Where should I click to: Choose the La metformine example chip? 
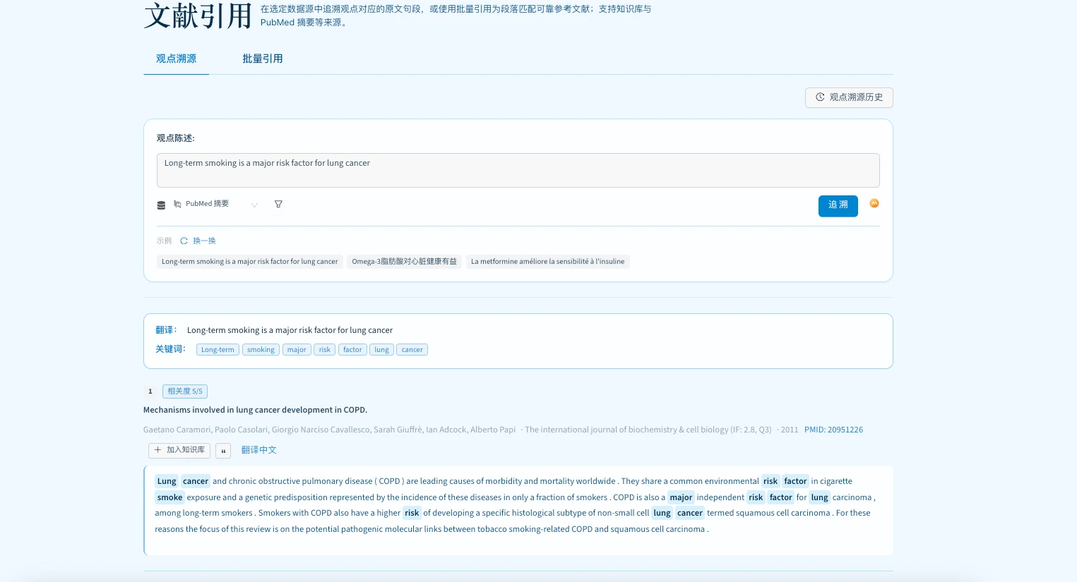pos(547,262)
